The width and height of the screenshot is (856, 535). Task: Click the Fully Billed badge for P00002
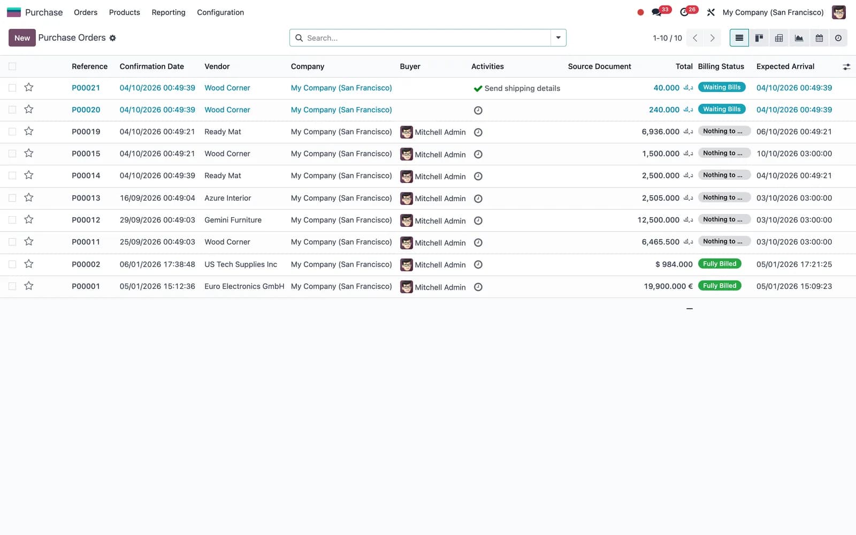coord(720,264)
